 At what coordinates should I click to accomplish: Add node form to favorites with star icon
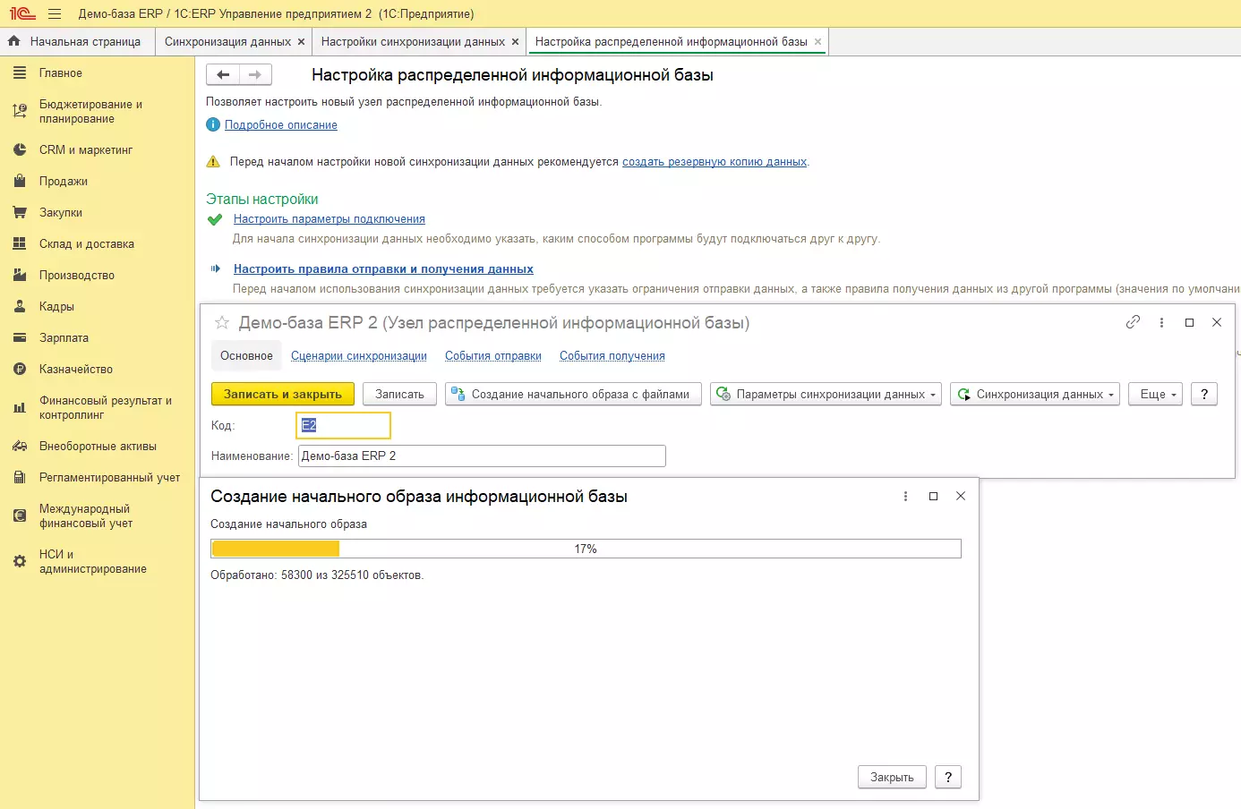222,322
